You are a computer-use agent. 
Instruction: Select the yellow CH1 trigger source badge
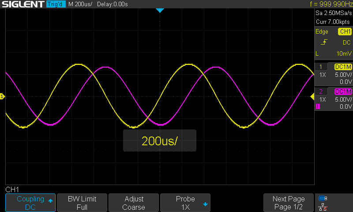pos(345,31)
